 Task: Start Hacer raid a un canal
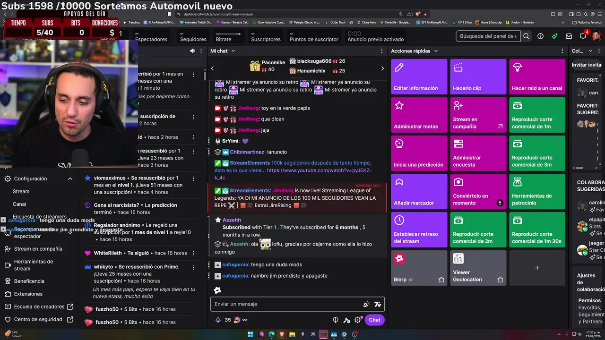537,76
